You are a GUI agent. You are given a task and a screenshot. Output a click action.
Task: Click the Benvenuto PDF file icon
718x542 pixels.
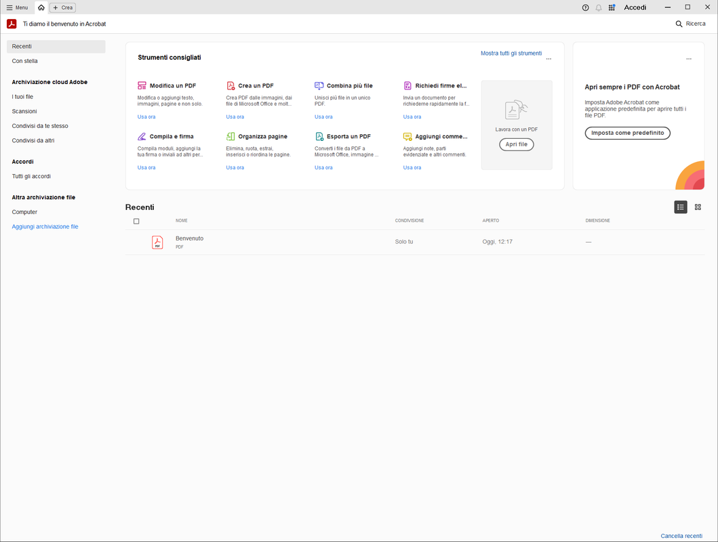(157, 242)
